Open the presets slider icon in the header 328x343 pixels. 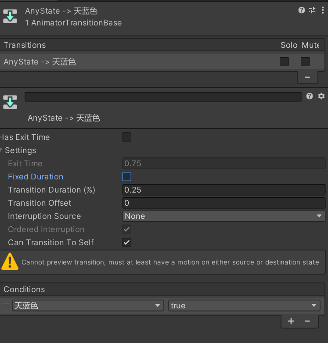(x=312, y=10)
